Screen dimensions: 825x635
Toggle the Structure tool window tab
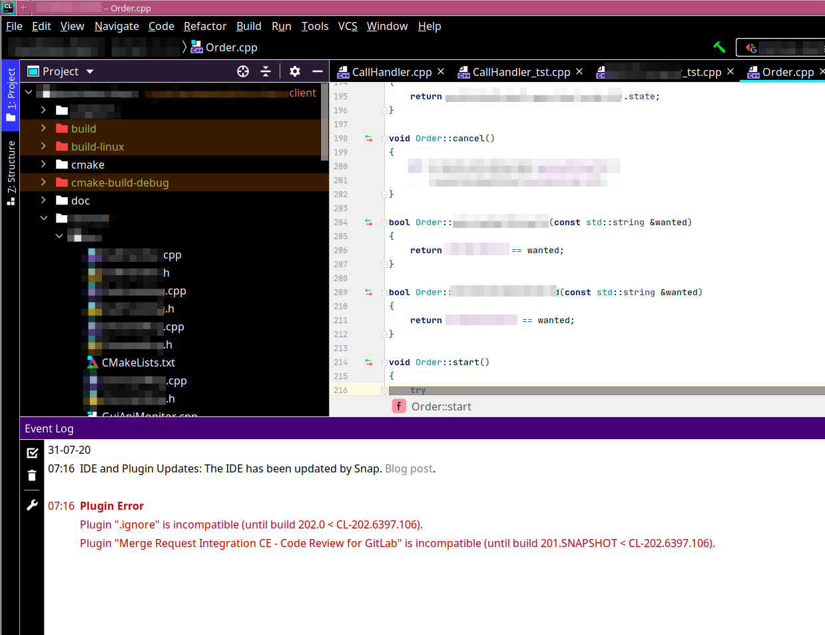tap(11, 172)
